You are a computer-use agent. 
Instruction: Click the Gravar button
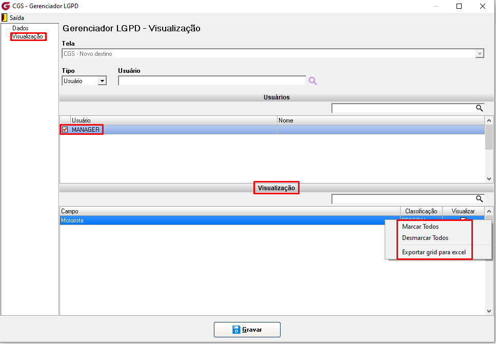(247, 330)
